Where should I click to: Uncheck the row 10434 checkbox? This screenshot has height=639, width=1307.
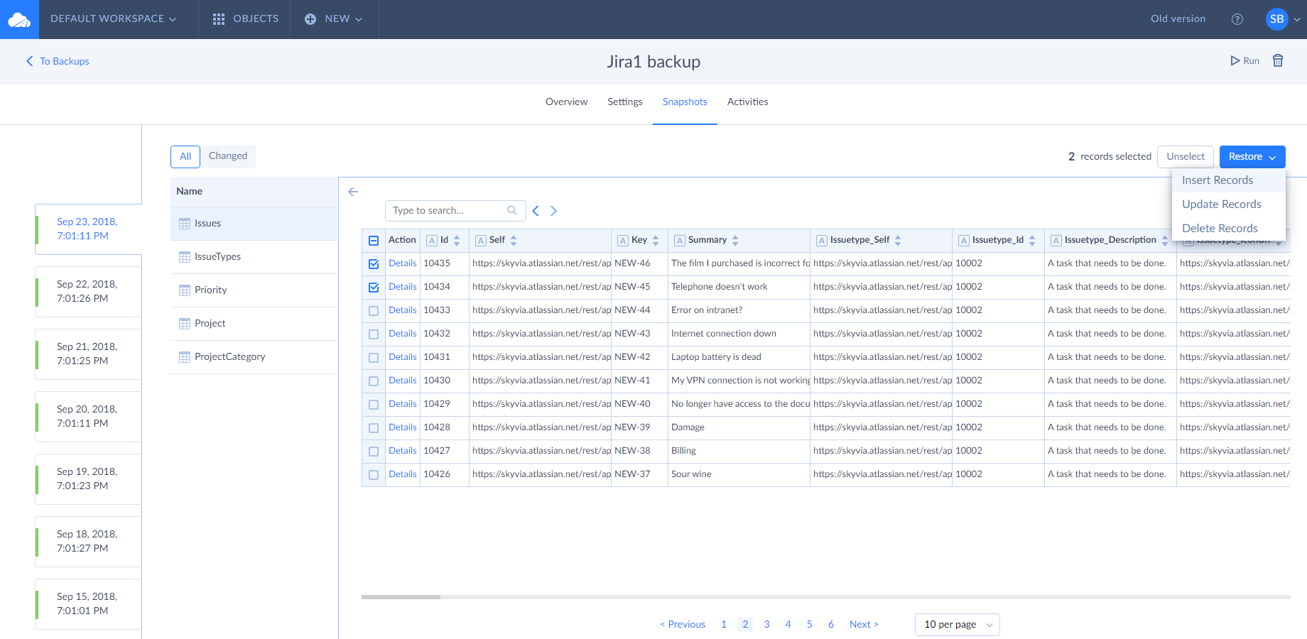pyautogui.click(x=374, y=288)
